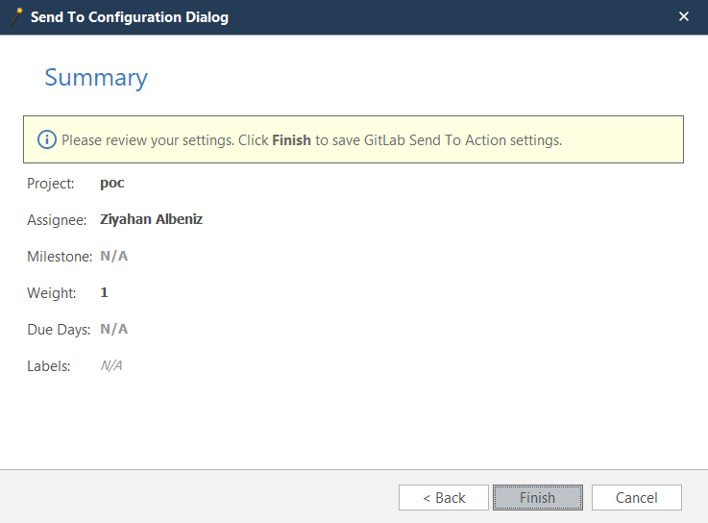Screen dimensions: 708x523
Task: Click the dialog title text in the title bar
Action: pos(130,17)
